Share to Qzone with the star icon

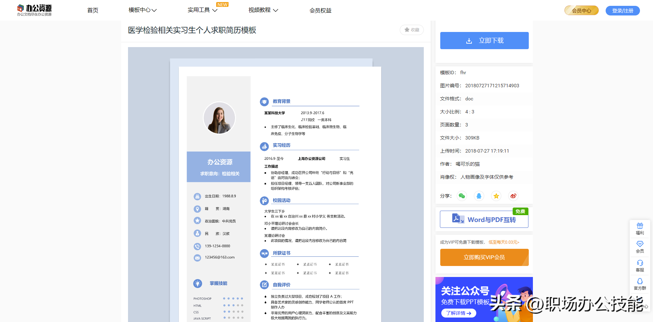496,196
